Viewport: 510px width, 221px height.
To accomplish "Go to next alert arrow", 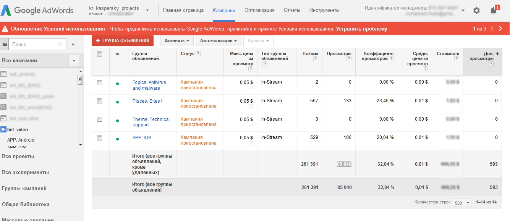I will [500, 29].
